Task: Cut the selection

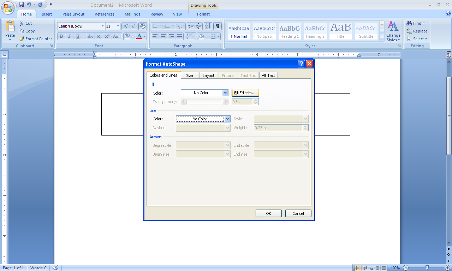Action: 25,23
